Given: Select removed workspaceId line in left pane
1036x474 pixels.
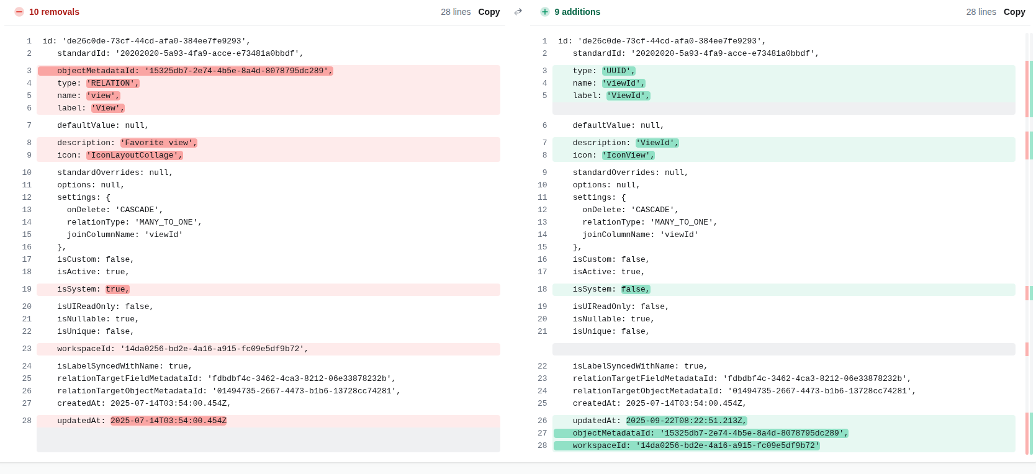Looking at the screenshot, I should (x=182, y=349).
